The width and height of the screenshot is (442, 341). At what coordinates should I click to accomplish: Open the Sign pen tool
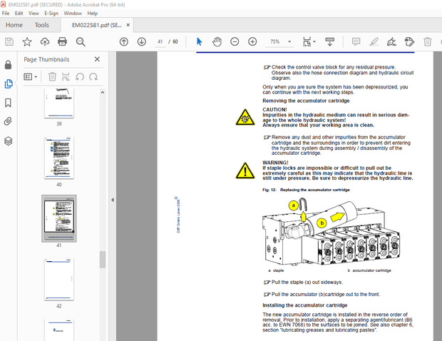[391, 42]
